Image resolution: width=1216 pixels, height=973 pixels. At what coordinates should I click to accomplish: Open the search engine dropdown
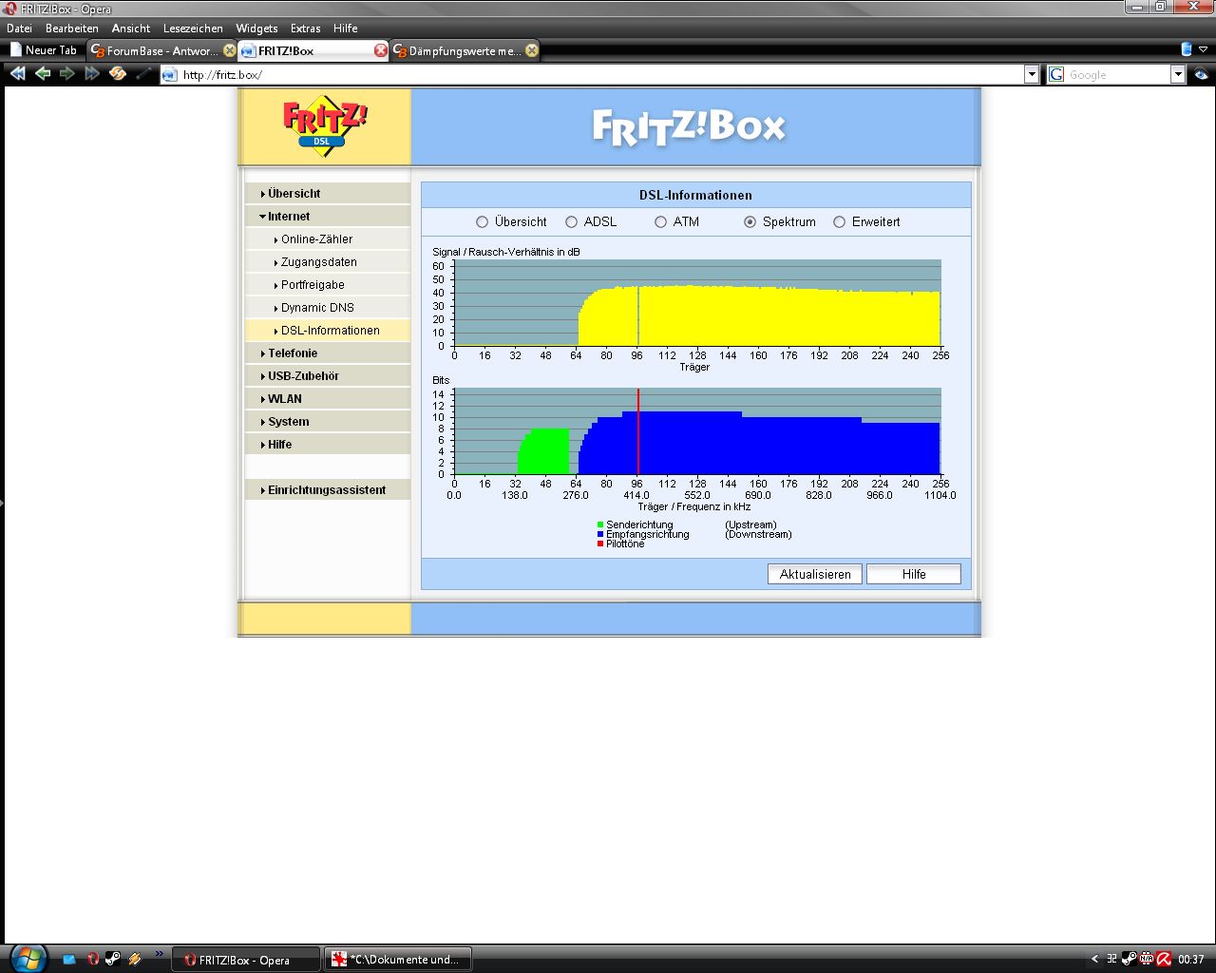1178,74
